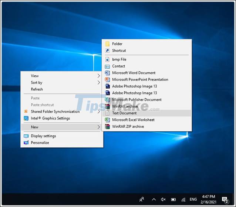Image resolution: width=236 pixels, height=207 pixels.
Task: Show hidden icons via tray chevron
Action: coord(154,200)
